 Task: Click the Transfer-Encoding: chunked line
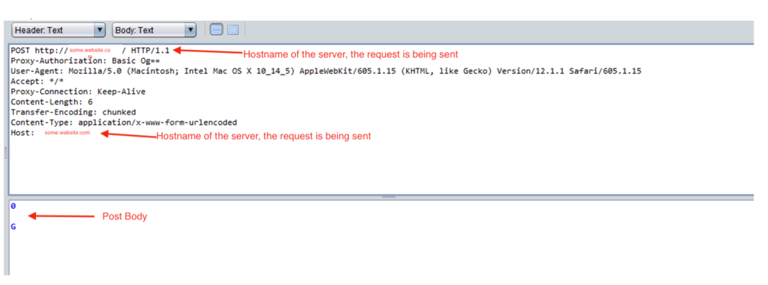[73, 112]
